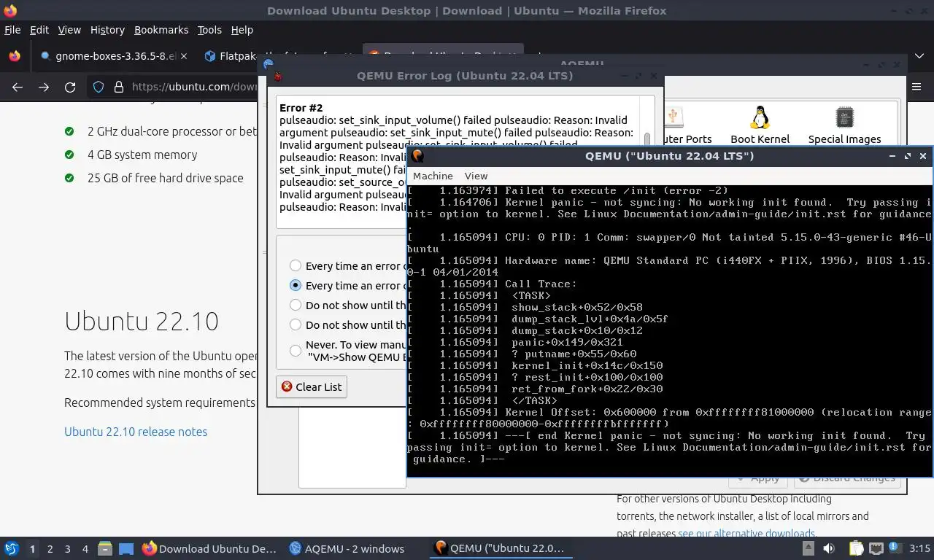Open the Bookmarks menu in Firefox
The height and width of the screenshot is (560, 934).
click(x=161, y=30)
